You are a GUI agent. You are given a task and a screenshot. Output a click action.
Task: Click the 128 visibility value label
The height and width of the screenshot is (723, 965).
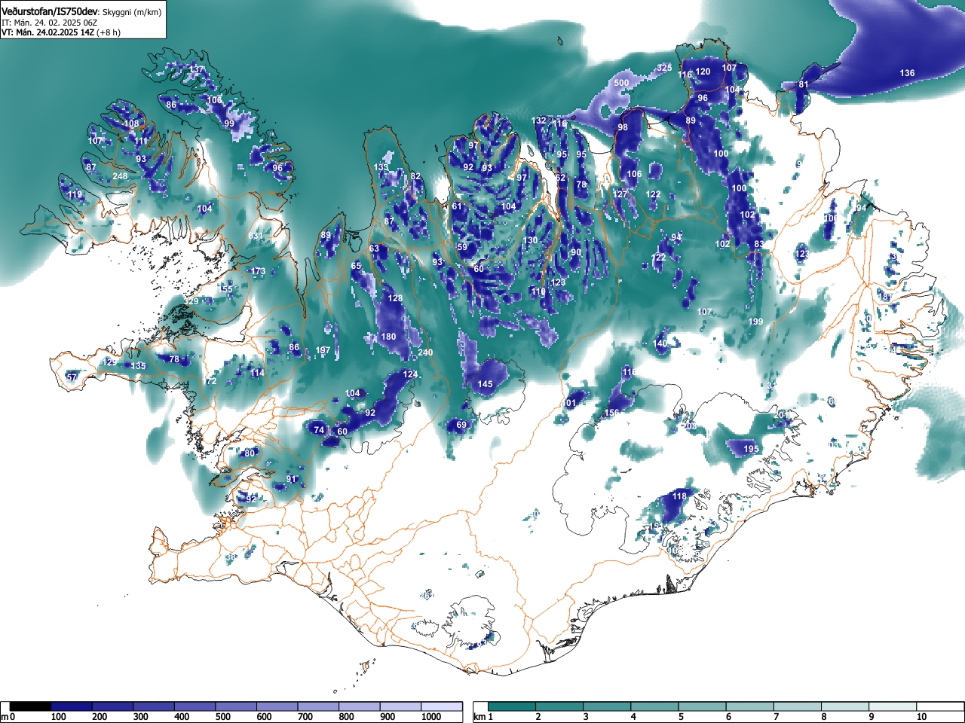pos(395,298)
